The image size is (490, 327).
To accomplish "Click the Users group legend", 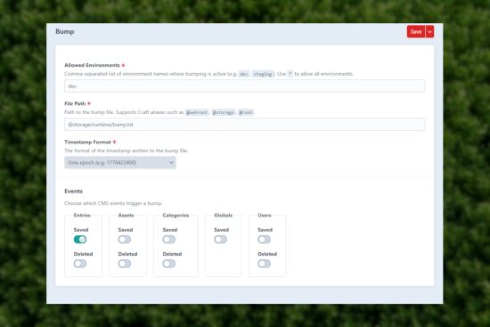I will point(265,215).
